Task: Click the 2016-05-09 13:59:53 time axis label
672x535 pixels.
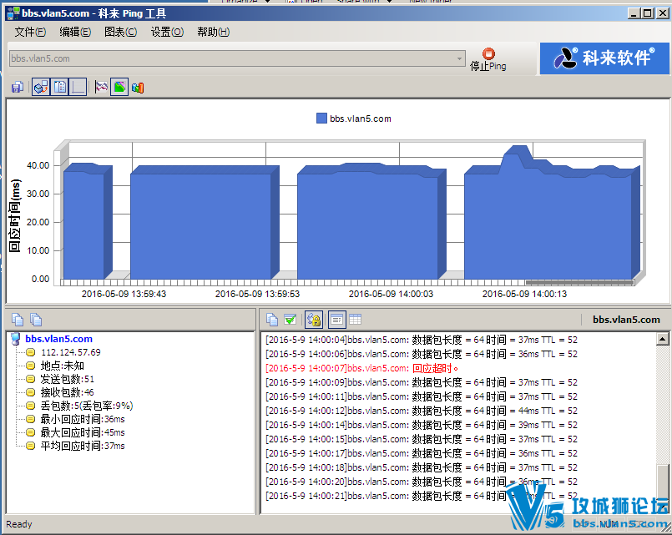Action: (x=257, y=294)
